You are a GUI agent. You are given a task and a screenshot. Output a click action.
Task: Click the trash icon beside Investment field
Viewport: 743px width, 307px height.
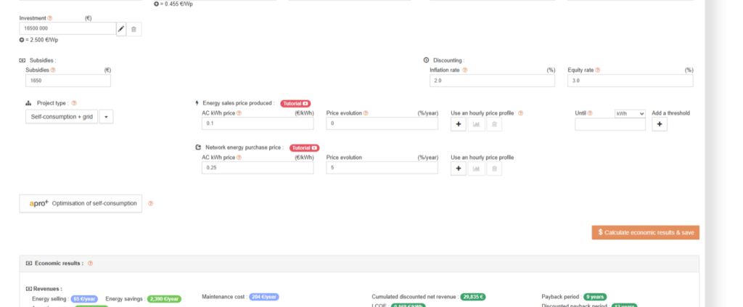point(134,29)
